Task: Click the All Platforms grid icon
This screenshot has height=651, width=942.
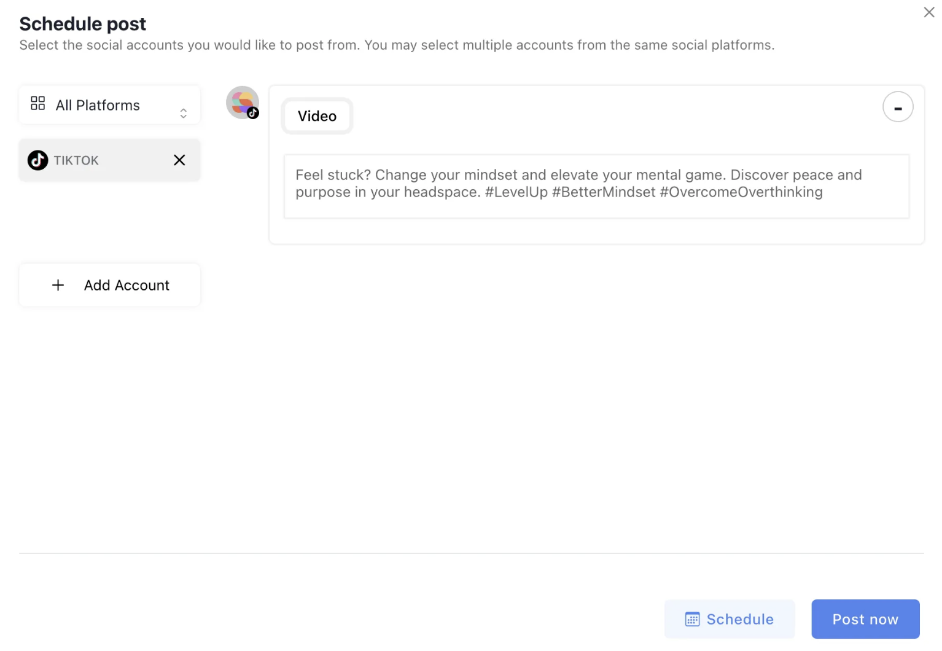Action: point(38,103)
